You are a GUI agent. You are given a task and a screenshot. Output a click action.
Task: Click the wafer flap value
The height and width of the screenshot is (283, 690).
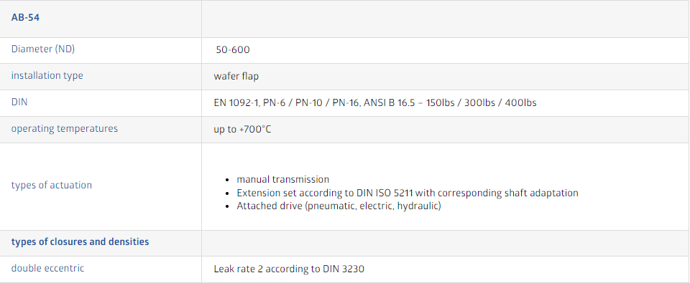click(236, 77)
